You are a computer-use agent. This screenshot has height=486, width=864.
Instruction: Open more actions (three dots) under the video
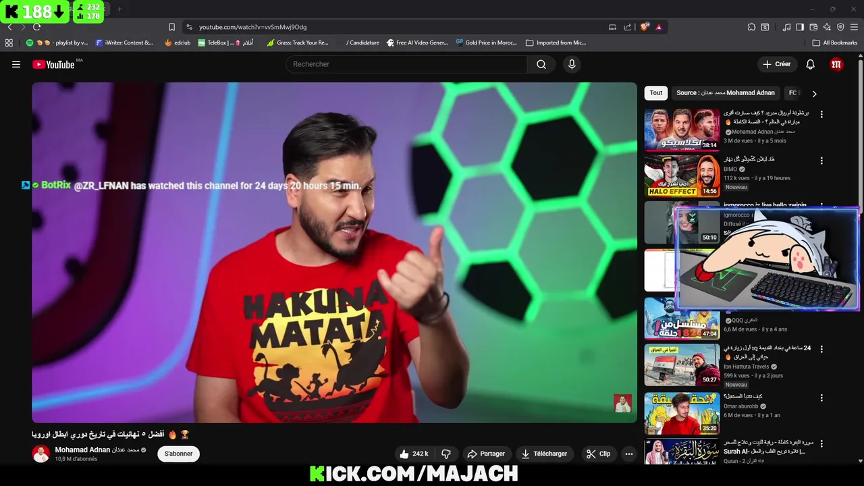(x=629, y=454)
